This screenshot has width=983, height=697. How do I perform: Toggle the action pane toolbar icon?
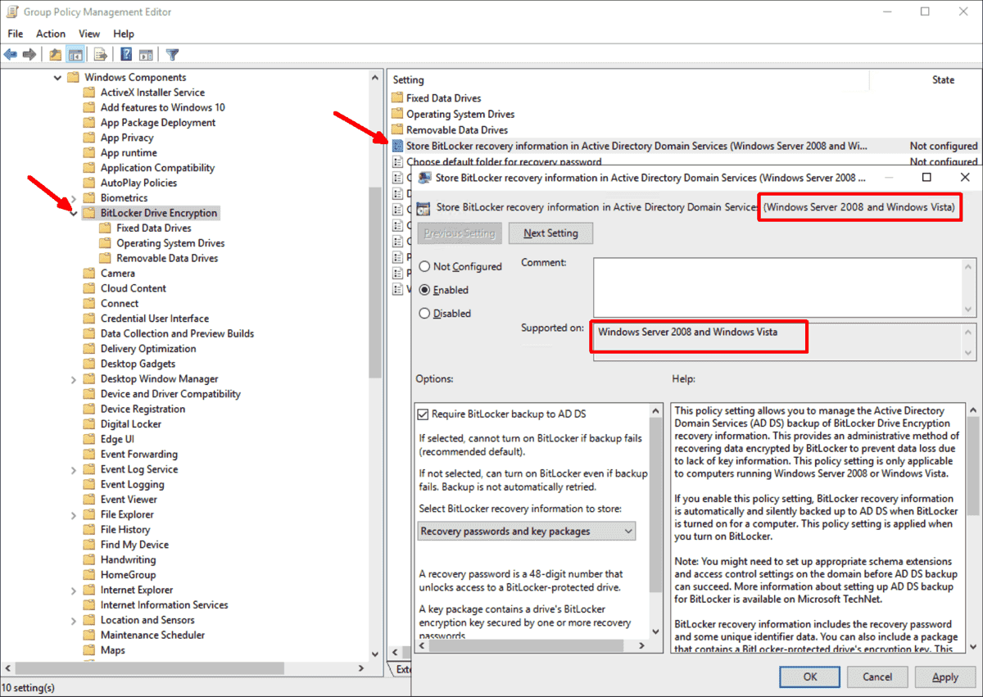(x=147, y=54)
